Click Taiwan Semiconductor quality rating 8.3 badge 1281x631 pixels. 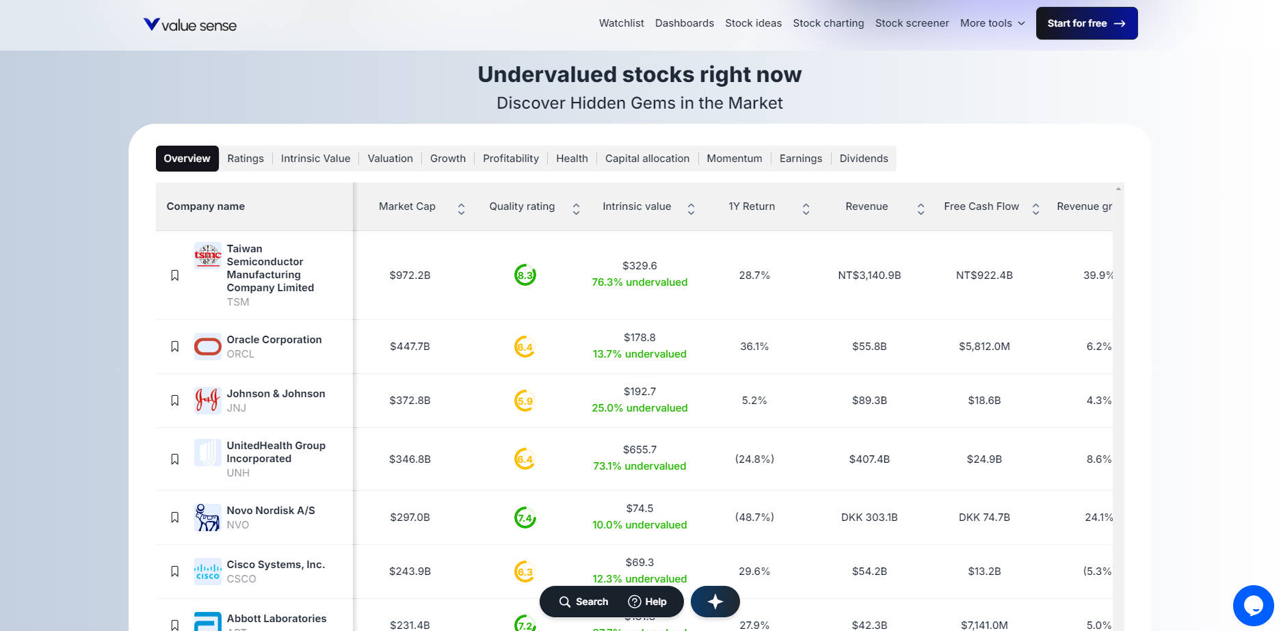click(525, 276)
